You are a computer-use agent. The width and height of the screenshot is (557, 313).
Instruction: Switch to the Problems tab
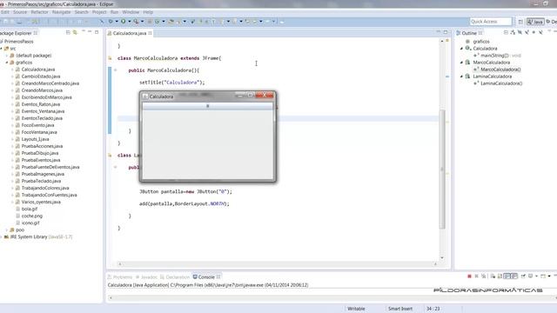pyautogui.click(x=120, y=276)
